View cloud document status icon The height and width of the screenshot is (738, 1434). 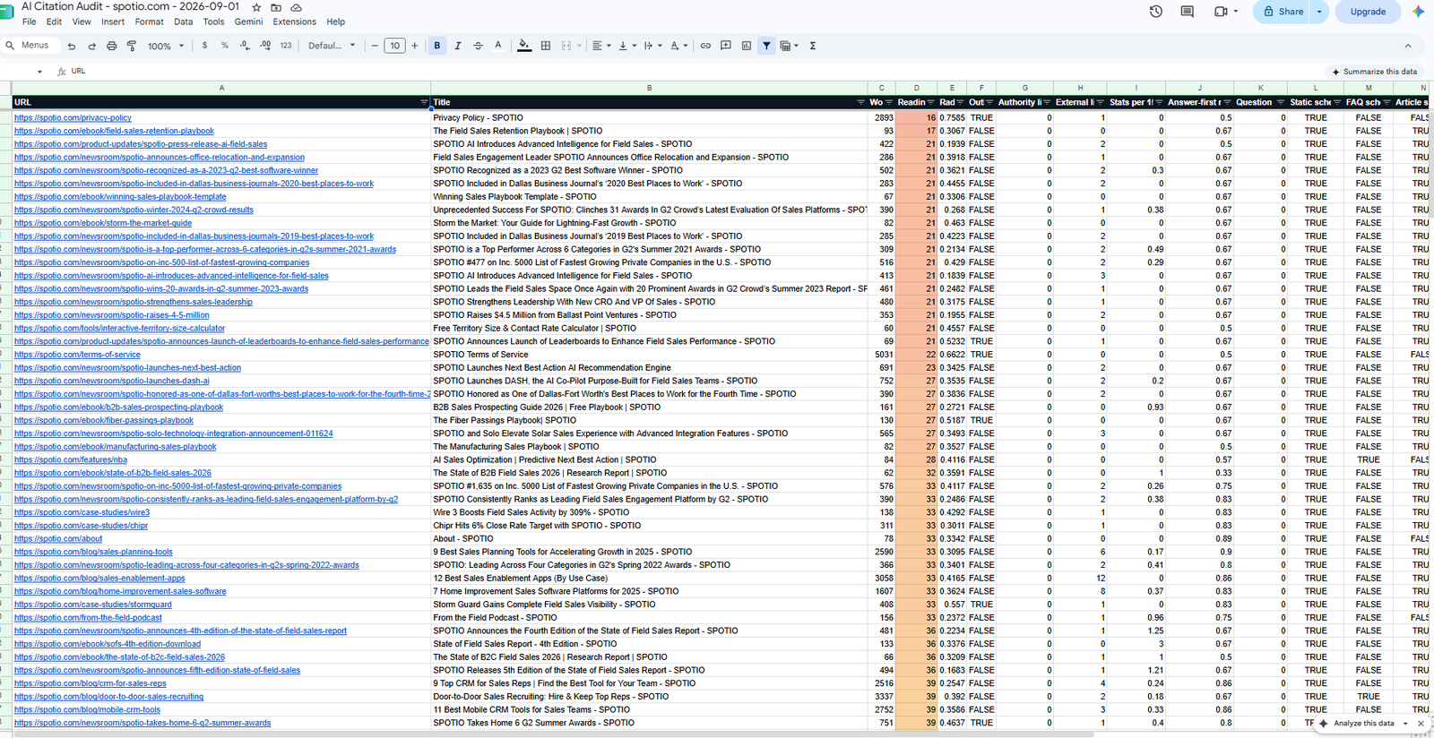pos(297,7)
